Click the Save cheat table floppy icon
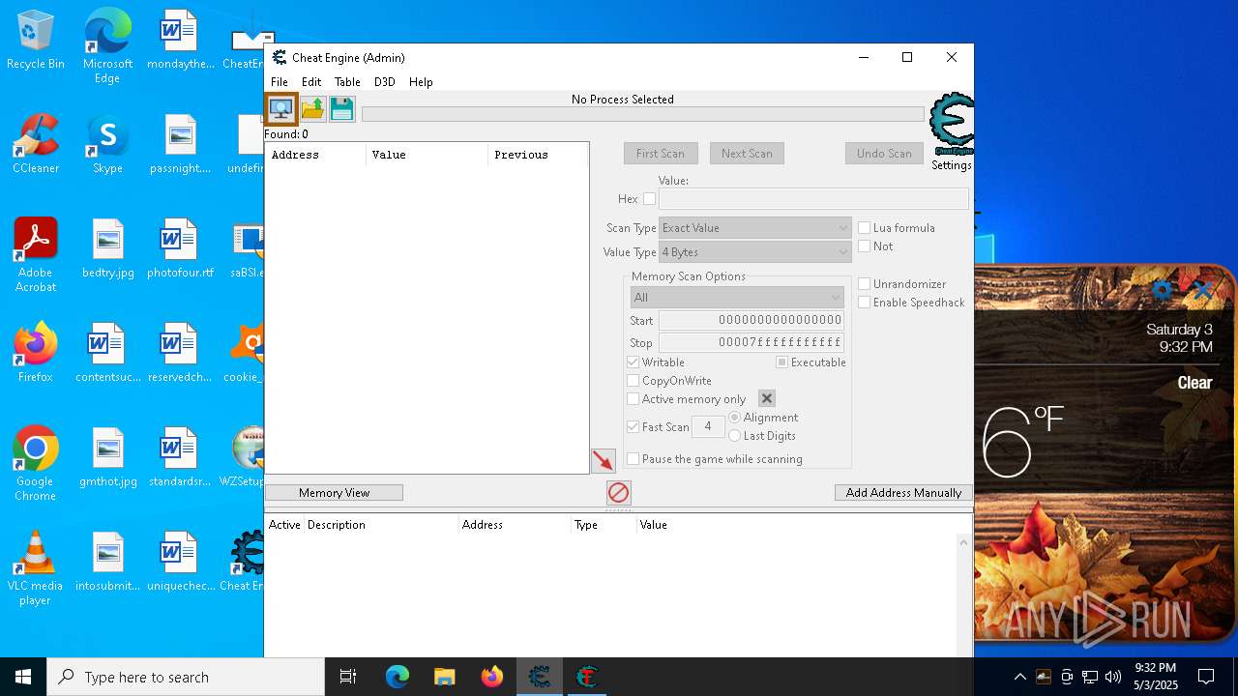Image resolution: width=1238 pixels, height=696 pixels. [342, 108]
